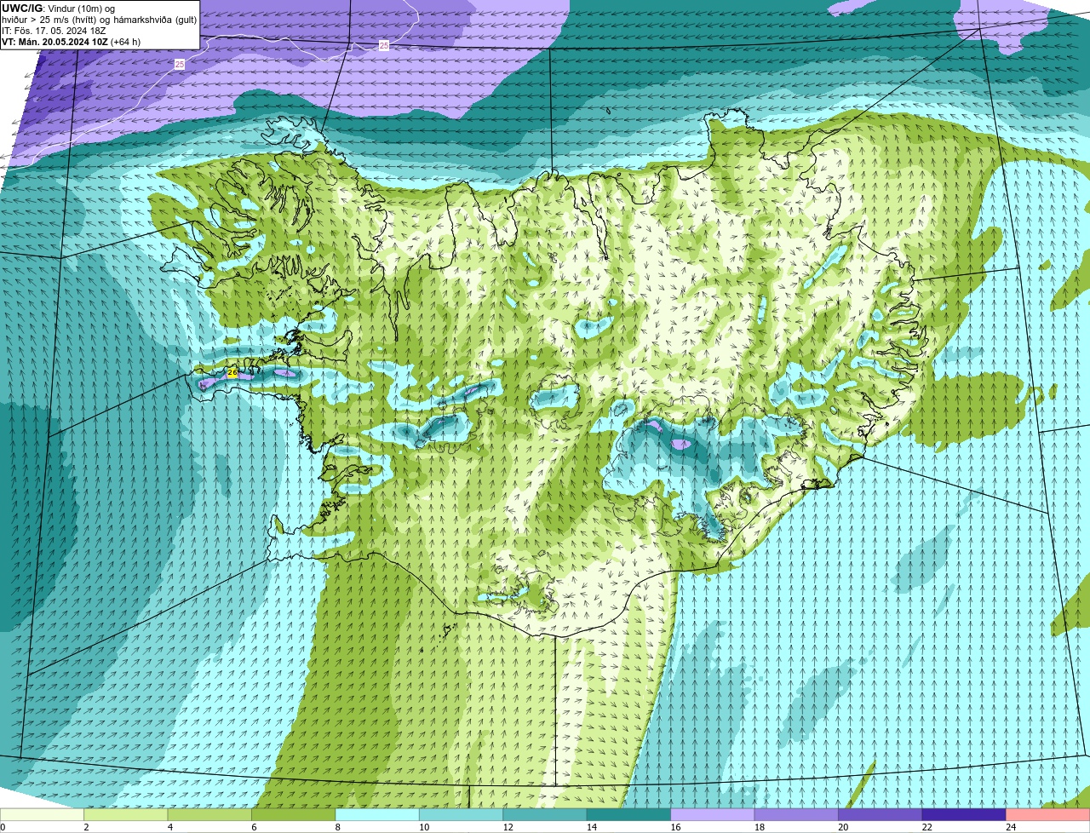
Task: Click the colorbar tick label 20
Action: tap(843, 827)
